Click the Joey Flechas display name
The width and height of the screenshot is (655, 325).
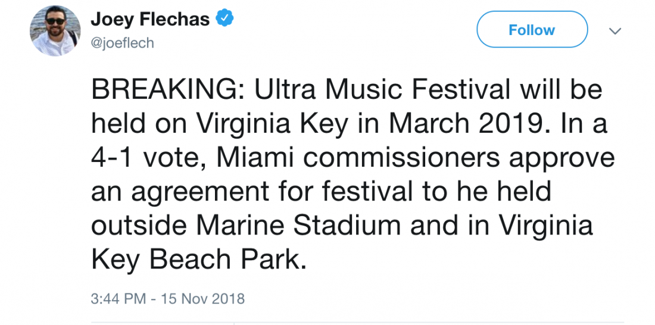point(150,18)
